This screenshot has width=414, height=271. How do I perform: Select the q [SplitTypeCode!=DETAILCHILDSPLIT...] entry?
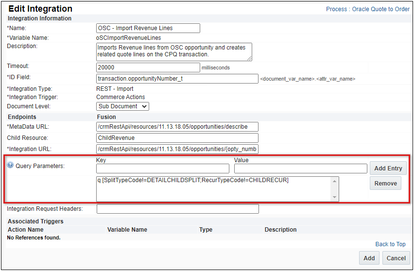coord(193,180)
